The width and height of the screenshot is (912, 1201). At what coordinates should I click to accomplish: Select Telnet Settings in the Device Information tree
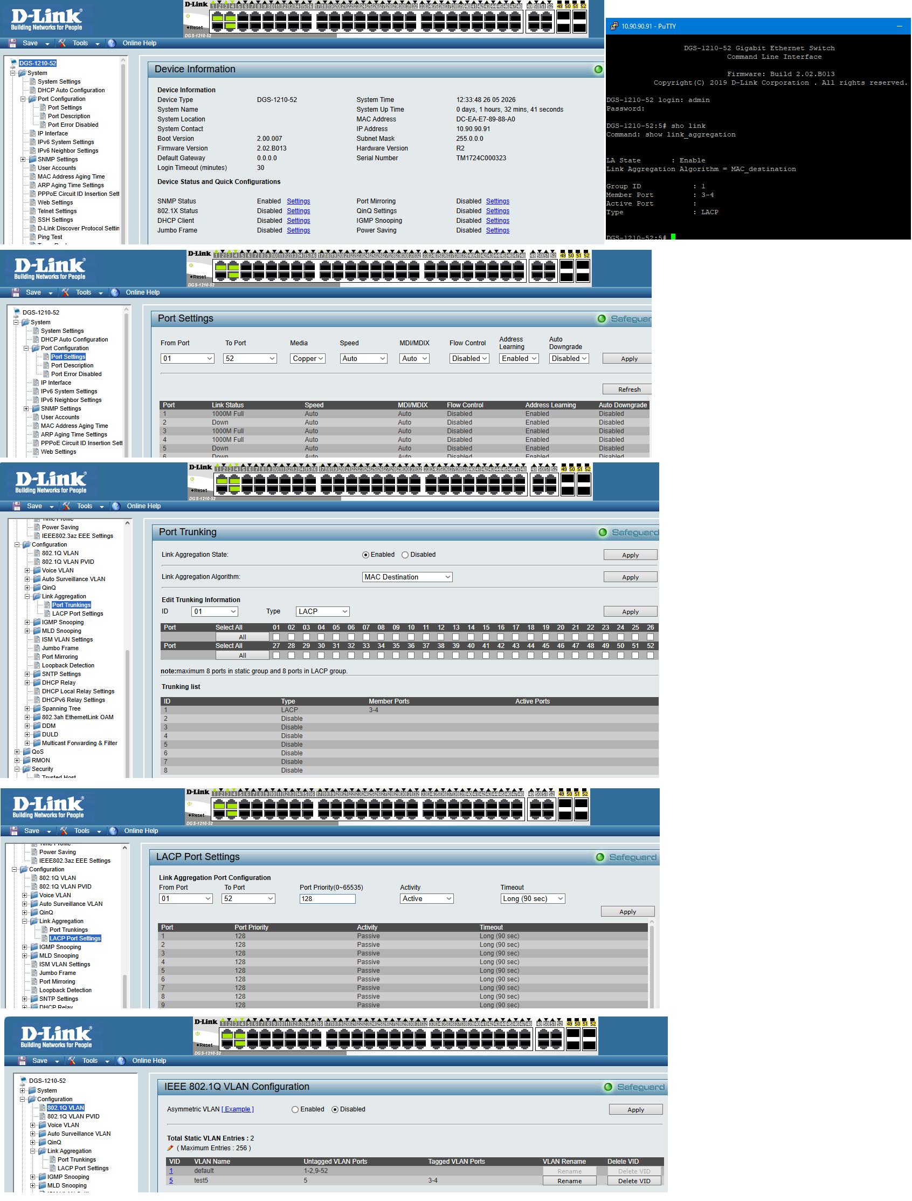point(57,211)
